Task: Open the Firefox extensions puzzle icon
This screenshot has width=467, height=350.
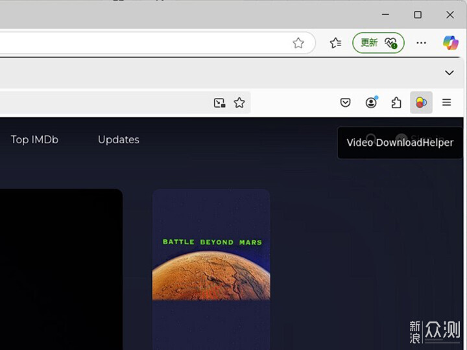Action: [x=396, y=102]
